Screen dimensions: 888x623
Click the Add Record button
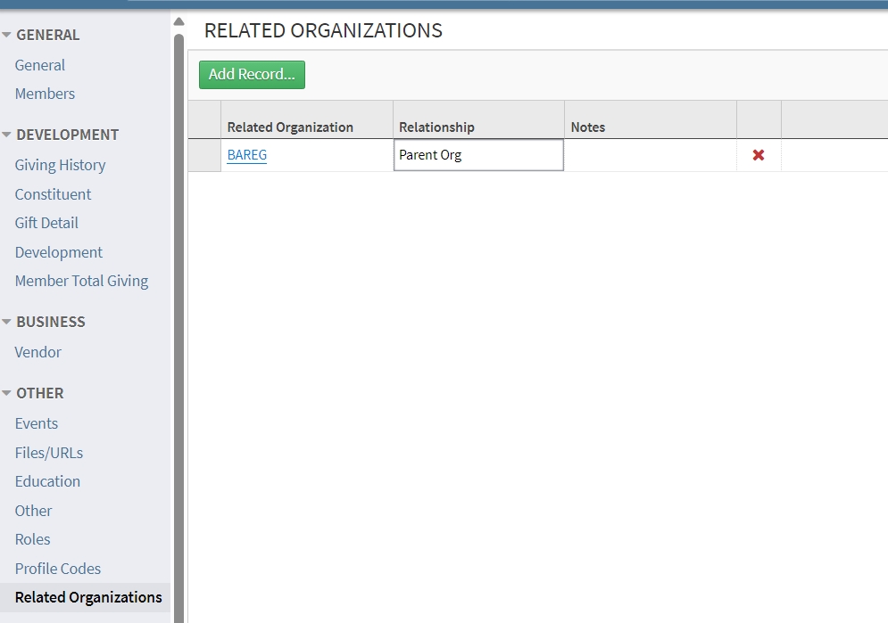coord(252,75)
